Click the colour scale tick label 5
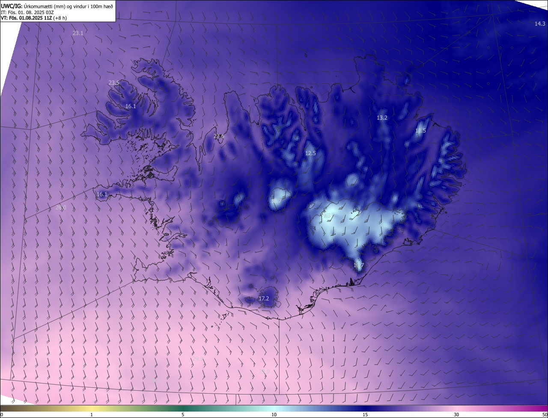The height and width of the screenshot is (418, 548). [183, 415]
